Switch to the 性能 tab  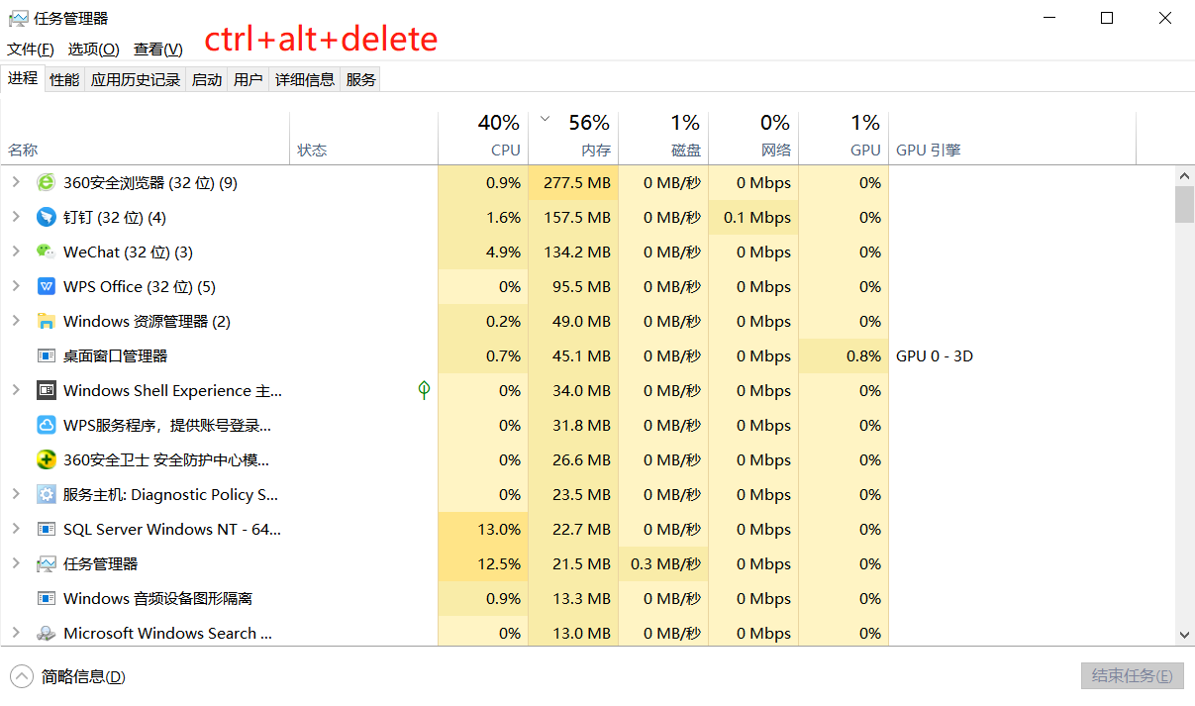pos(64,80)
